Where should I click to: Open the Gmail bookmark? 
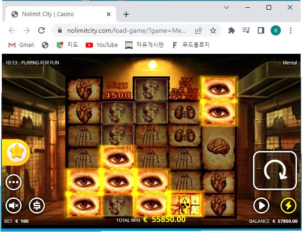tap(21, 45)
